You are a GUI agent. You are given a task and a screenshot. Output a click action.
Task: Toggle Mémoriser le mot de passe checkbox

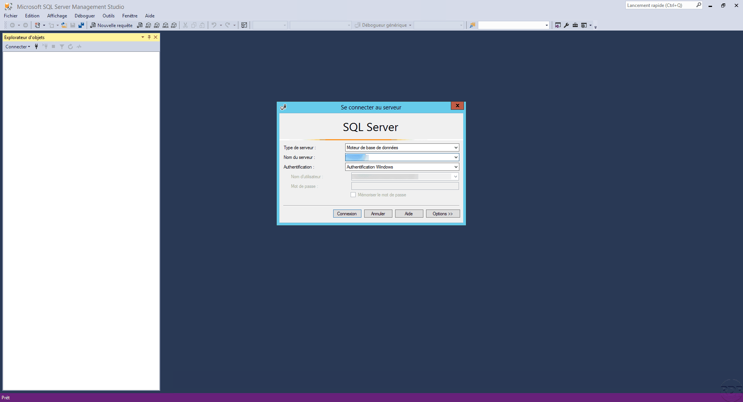[x=353, y=195]
